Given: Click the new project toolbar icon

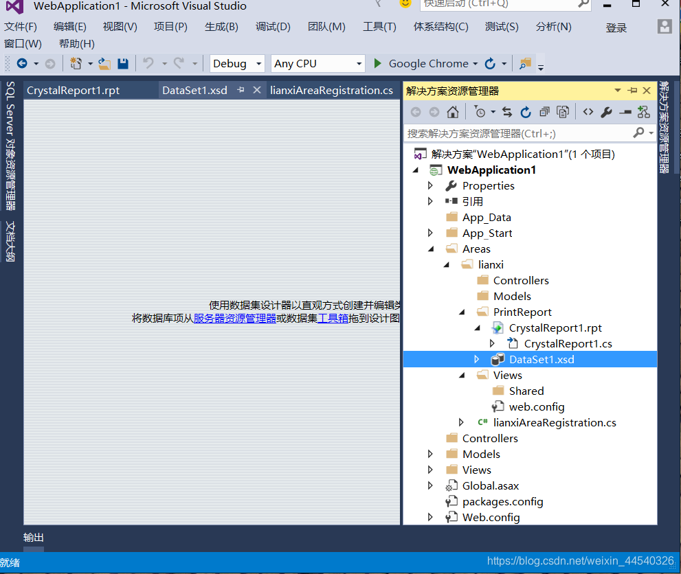Looking at the screenshot, I should pyautogui.click(x=76, y=64).
